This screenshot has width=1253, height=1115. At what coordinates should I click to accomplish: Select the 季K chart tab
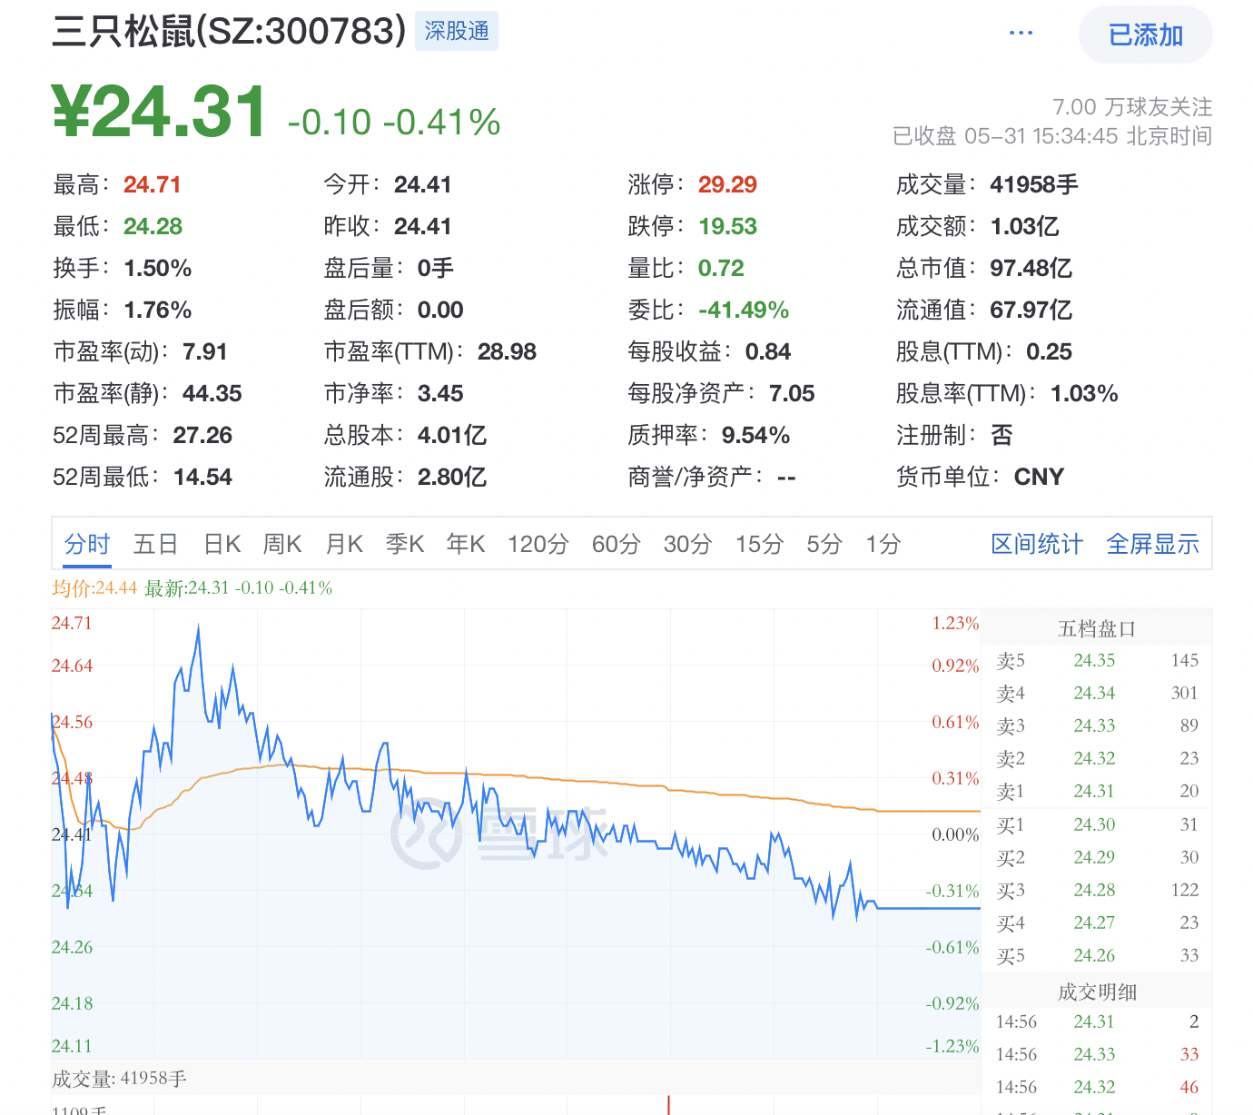405,544
